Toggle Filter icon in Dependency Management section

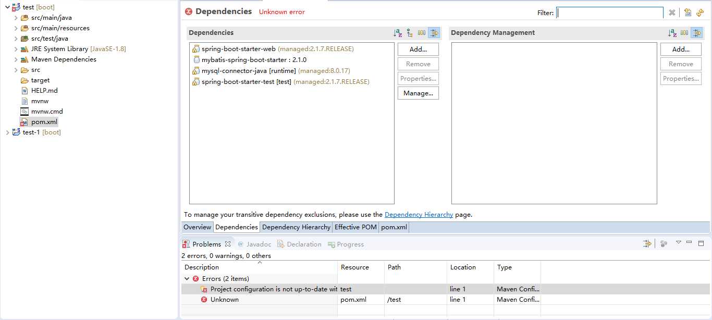[x=697, y=33]
